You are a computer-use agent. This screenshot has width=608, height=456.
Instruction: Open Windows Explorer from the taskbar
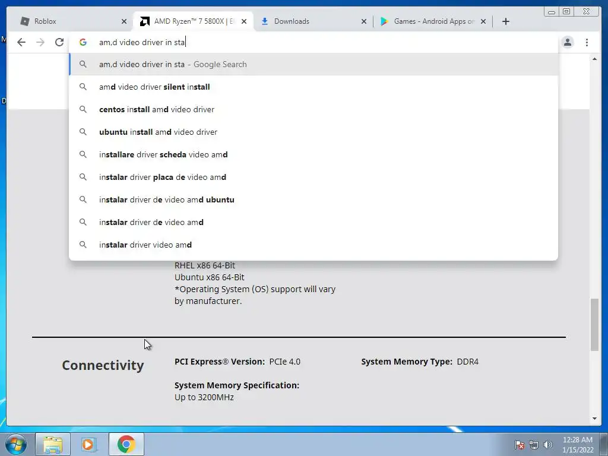pyautogui.click(x=53, y=444)
